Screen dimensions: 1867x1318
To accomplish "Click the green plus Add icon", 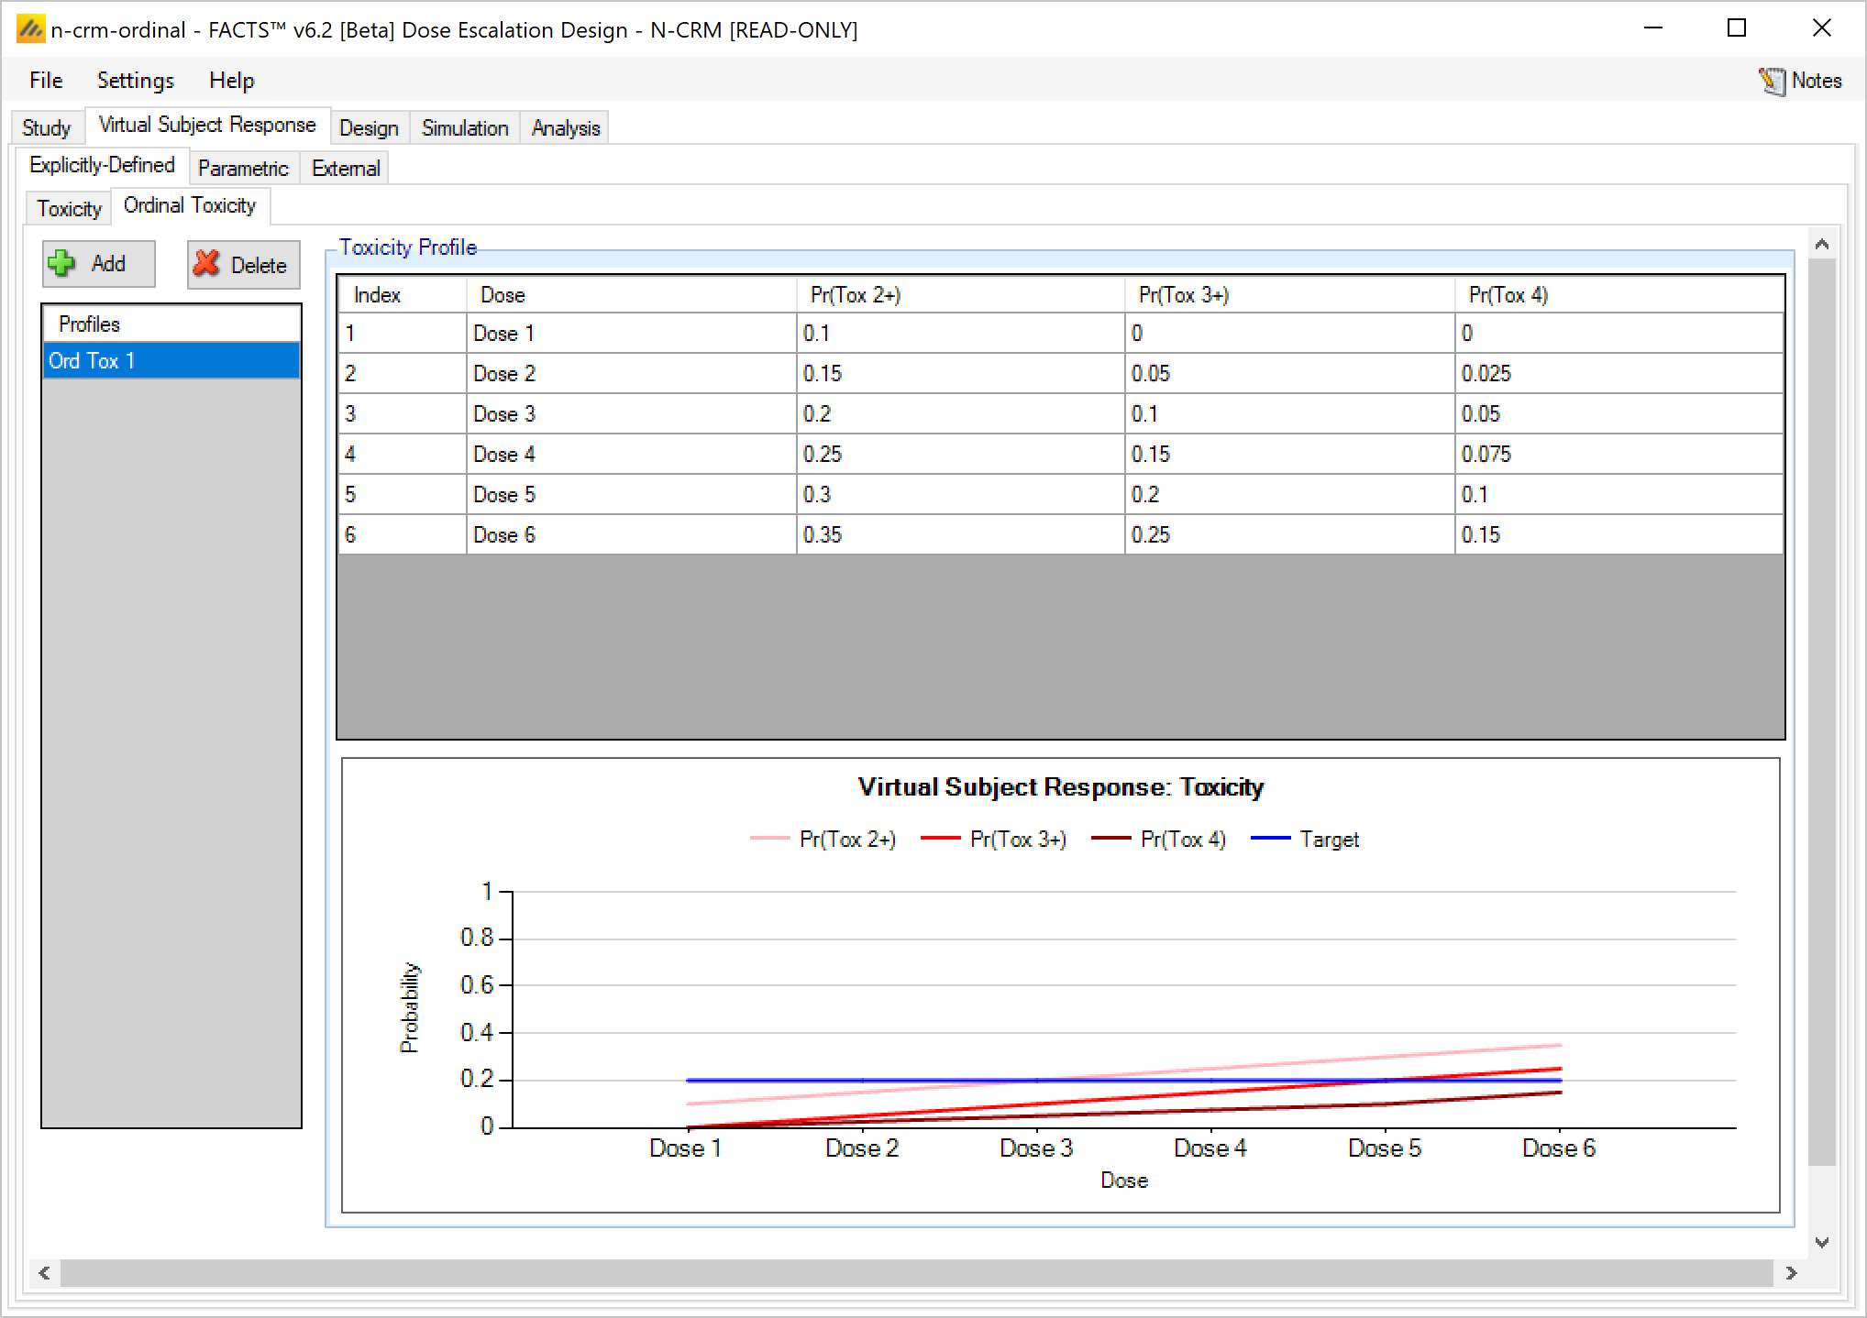I will (x=62, y=264).
